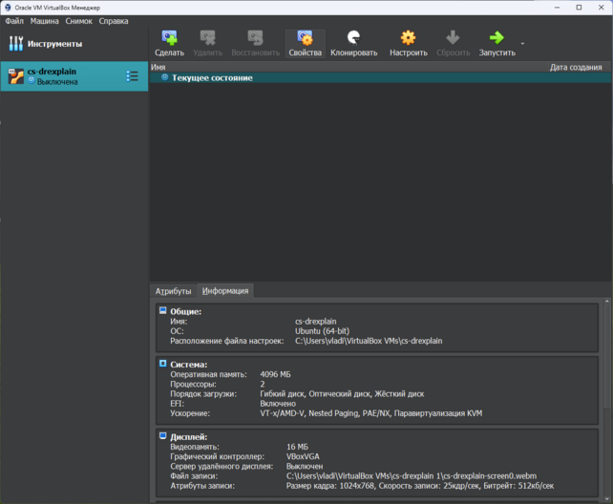
Task: Start the machine with Запустить icon
Action: [x=497, y=39]
